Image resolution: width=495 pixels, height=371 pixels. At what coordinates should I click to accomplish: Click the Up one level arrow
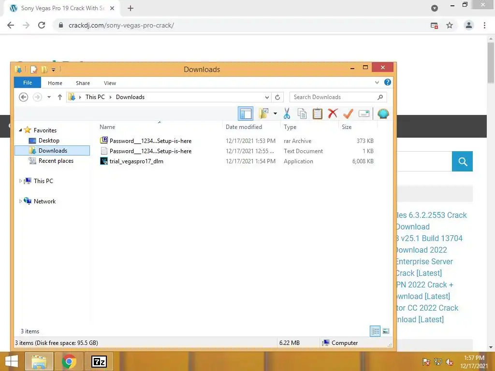tap(59, 97)
